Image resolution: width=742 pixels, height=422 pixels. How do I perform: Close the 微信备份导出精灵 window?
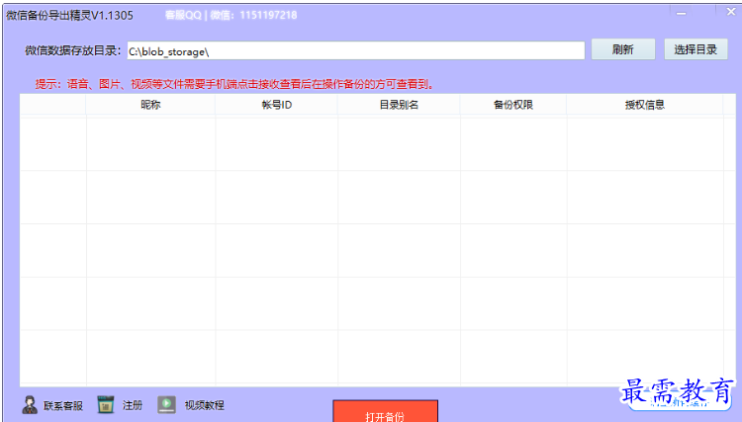pos(731,12)
